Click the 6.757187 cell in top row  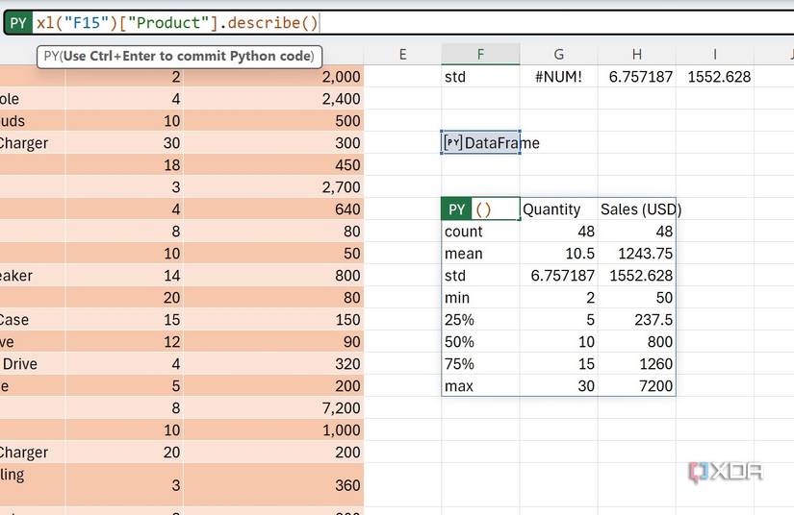[636, 77]
